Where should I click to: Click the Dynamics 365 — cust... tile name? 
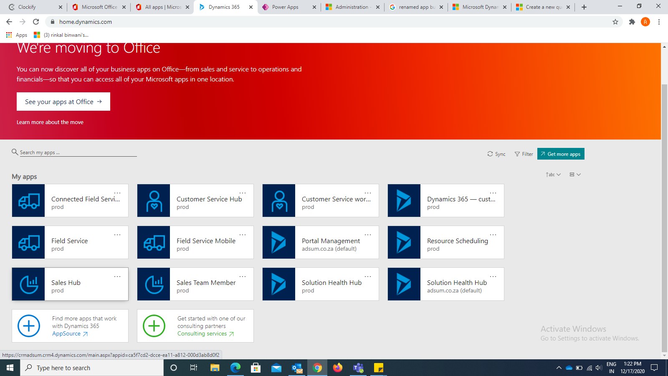click(x=461, y=199)
